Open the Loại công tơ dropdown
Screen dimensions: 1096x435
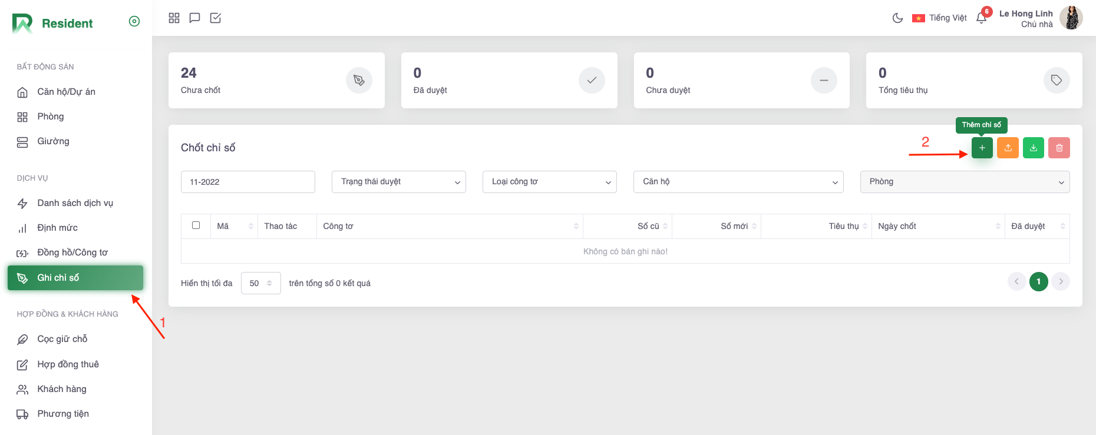pyautogui.click(x=549, y=182)
